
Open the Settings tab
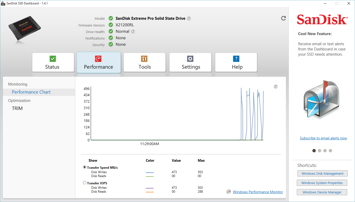(190, 62)
